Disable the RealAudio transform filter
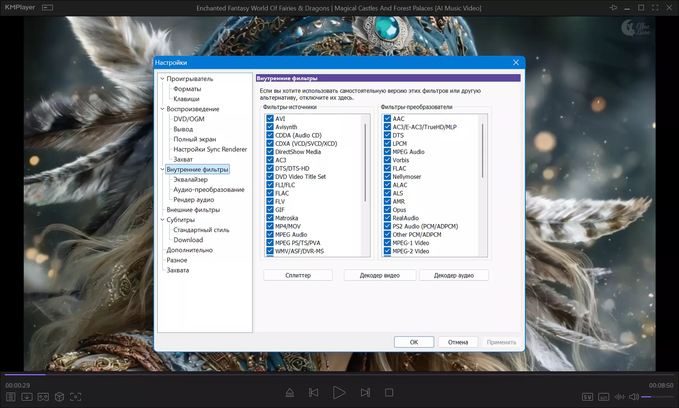The width and height of the screenshot is (679, 408). tap(388, 218)
